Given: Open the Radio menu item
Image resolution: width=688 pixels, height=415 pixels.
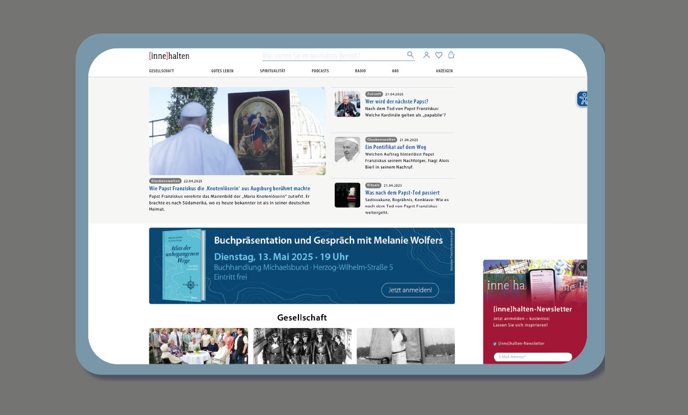Looking at the screenshot, I should point(360,71).
